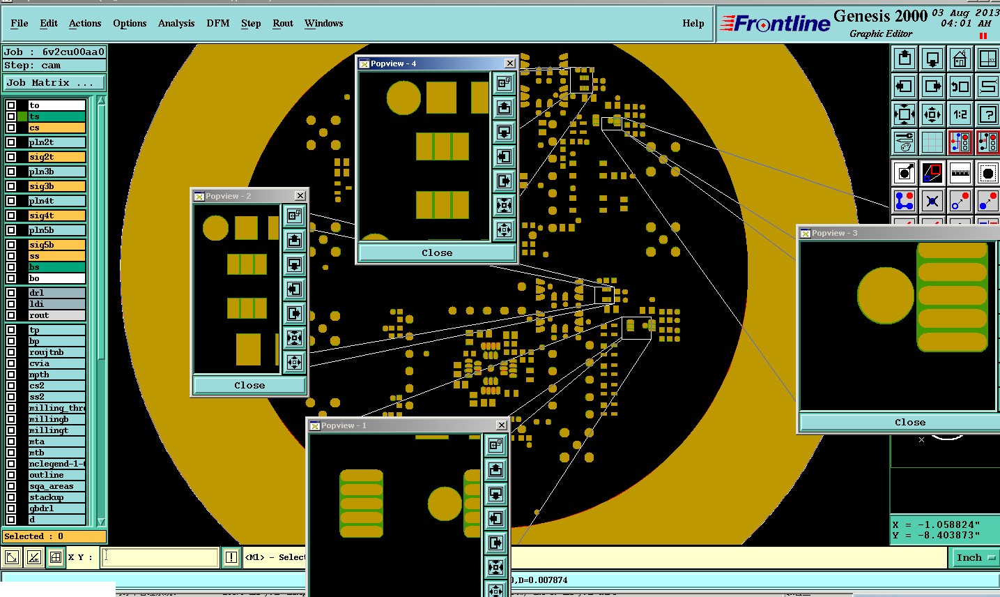Click the black net traffic-light icon
The image size is (1000, 597).
pos(987,142)
